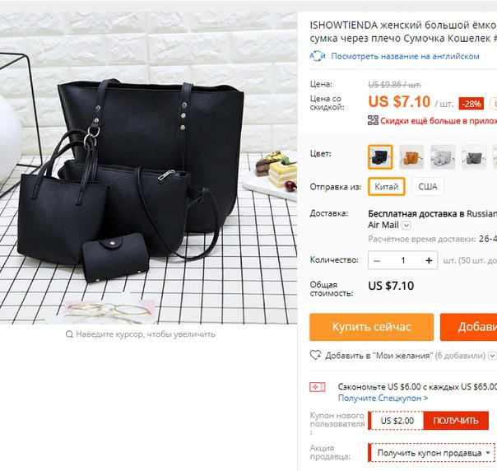Screen dimensions: 497x471
Task: Choose the black bag color option
Action: point(380,157)
